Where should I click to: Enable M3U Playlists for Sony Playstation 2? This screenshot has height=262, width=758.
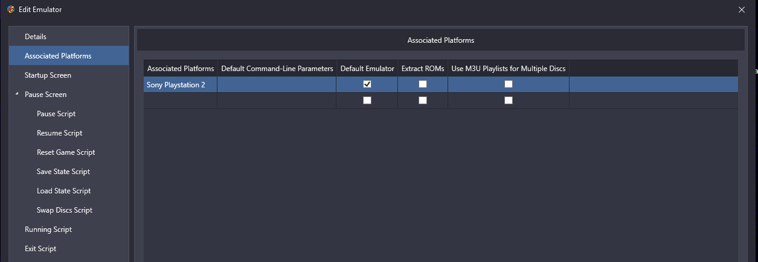click(x=509, y=84)
